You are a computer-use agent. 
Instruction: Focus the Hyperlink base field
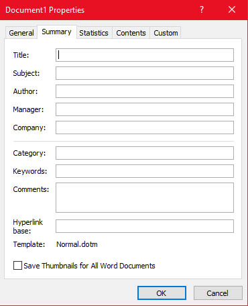point(145,226)
